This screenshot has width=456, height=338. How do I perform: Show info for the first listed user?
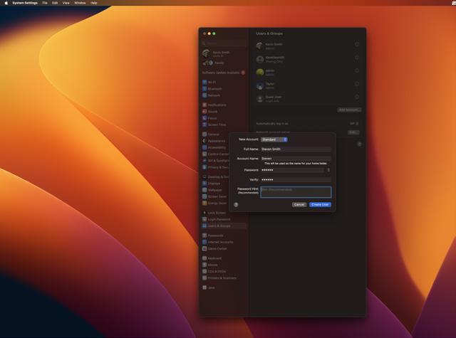click(x=357, y=44)
